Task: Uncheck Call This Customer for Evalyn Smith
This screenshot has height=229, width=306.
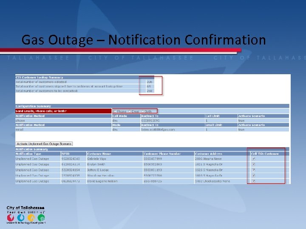Action: [x=253, y=165]
